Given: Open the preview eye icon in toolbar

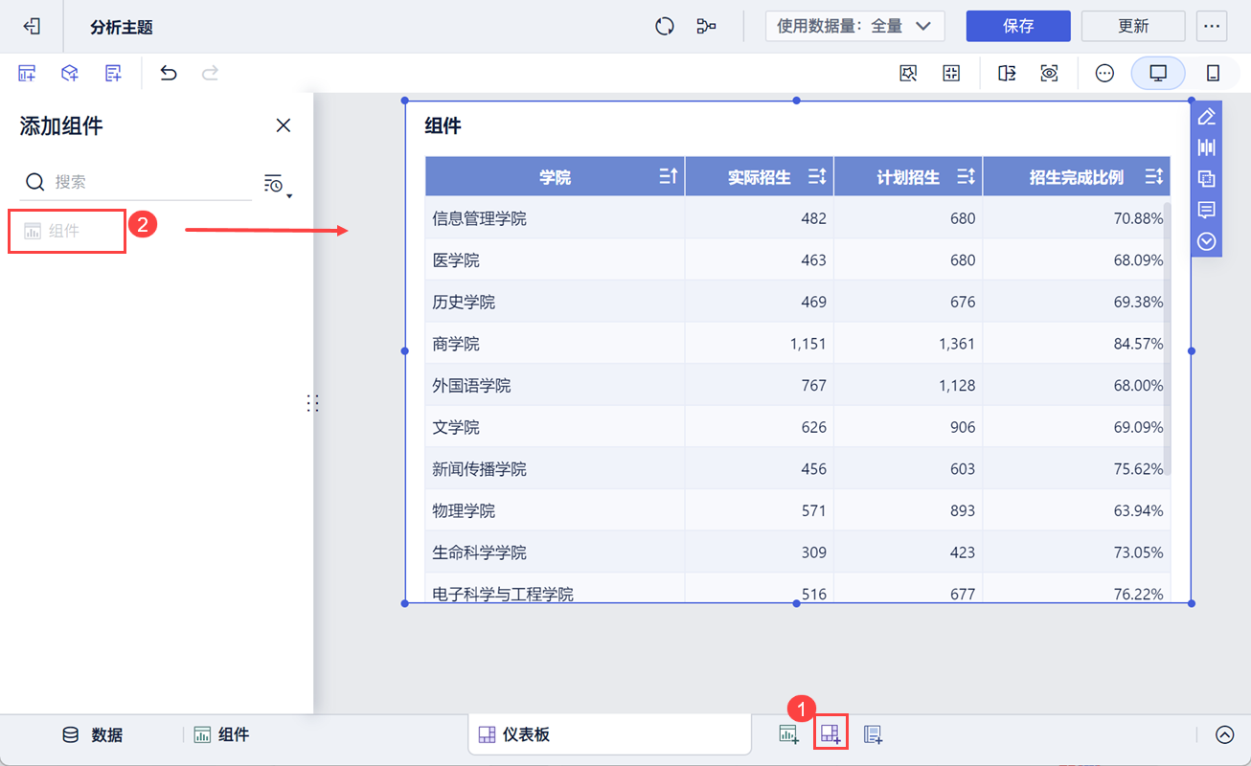Looking at the screenshot, I should pyautogui.click(x=1050, y=73).
